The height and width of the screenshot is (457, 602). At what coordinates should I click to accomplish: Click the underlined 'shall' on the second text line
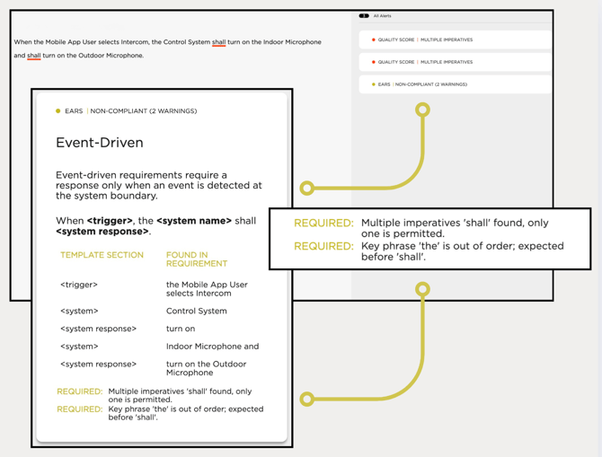(x=34, y=56)
